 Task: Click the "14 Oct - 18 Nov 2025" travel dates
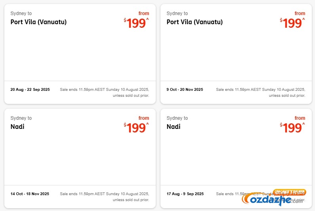30,194
